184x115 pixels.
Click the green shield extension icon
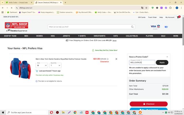(153, 8)
